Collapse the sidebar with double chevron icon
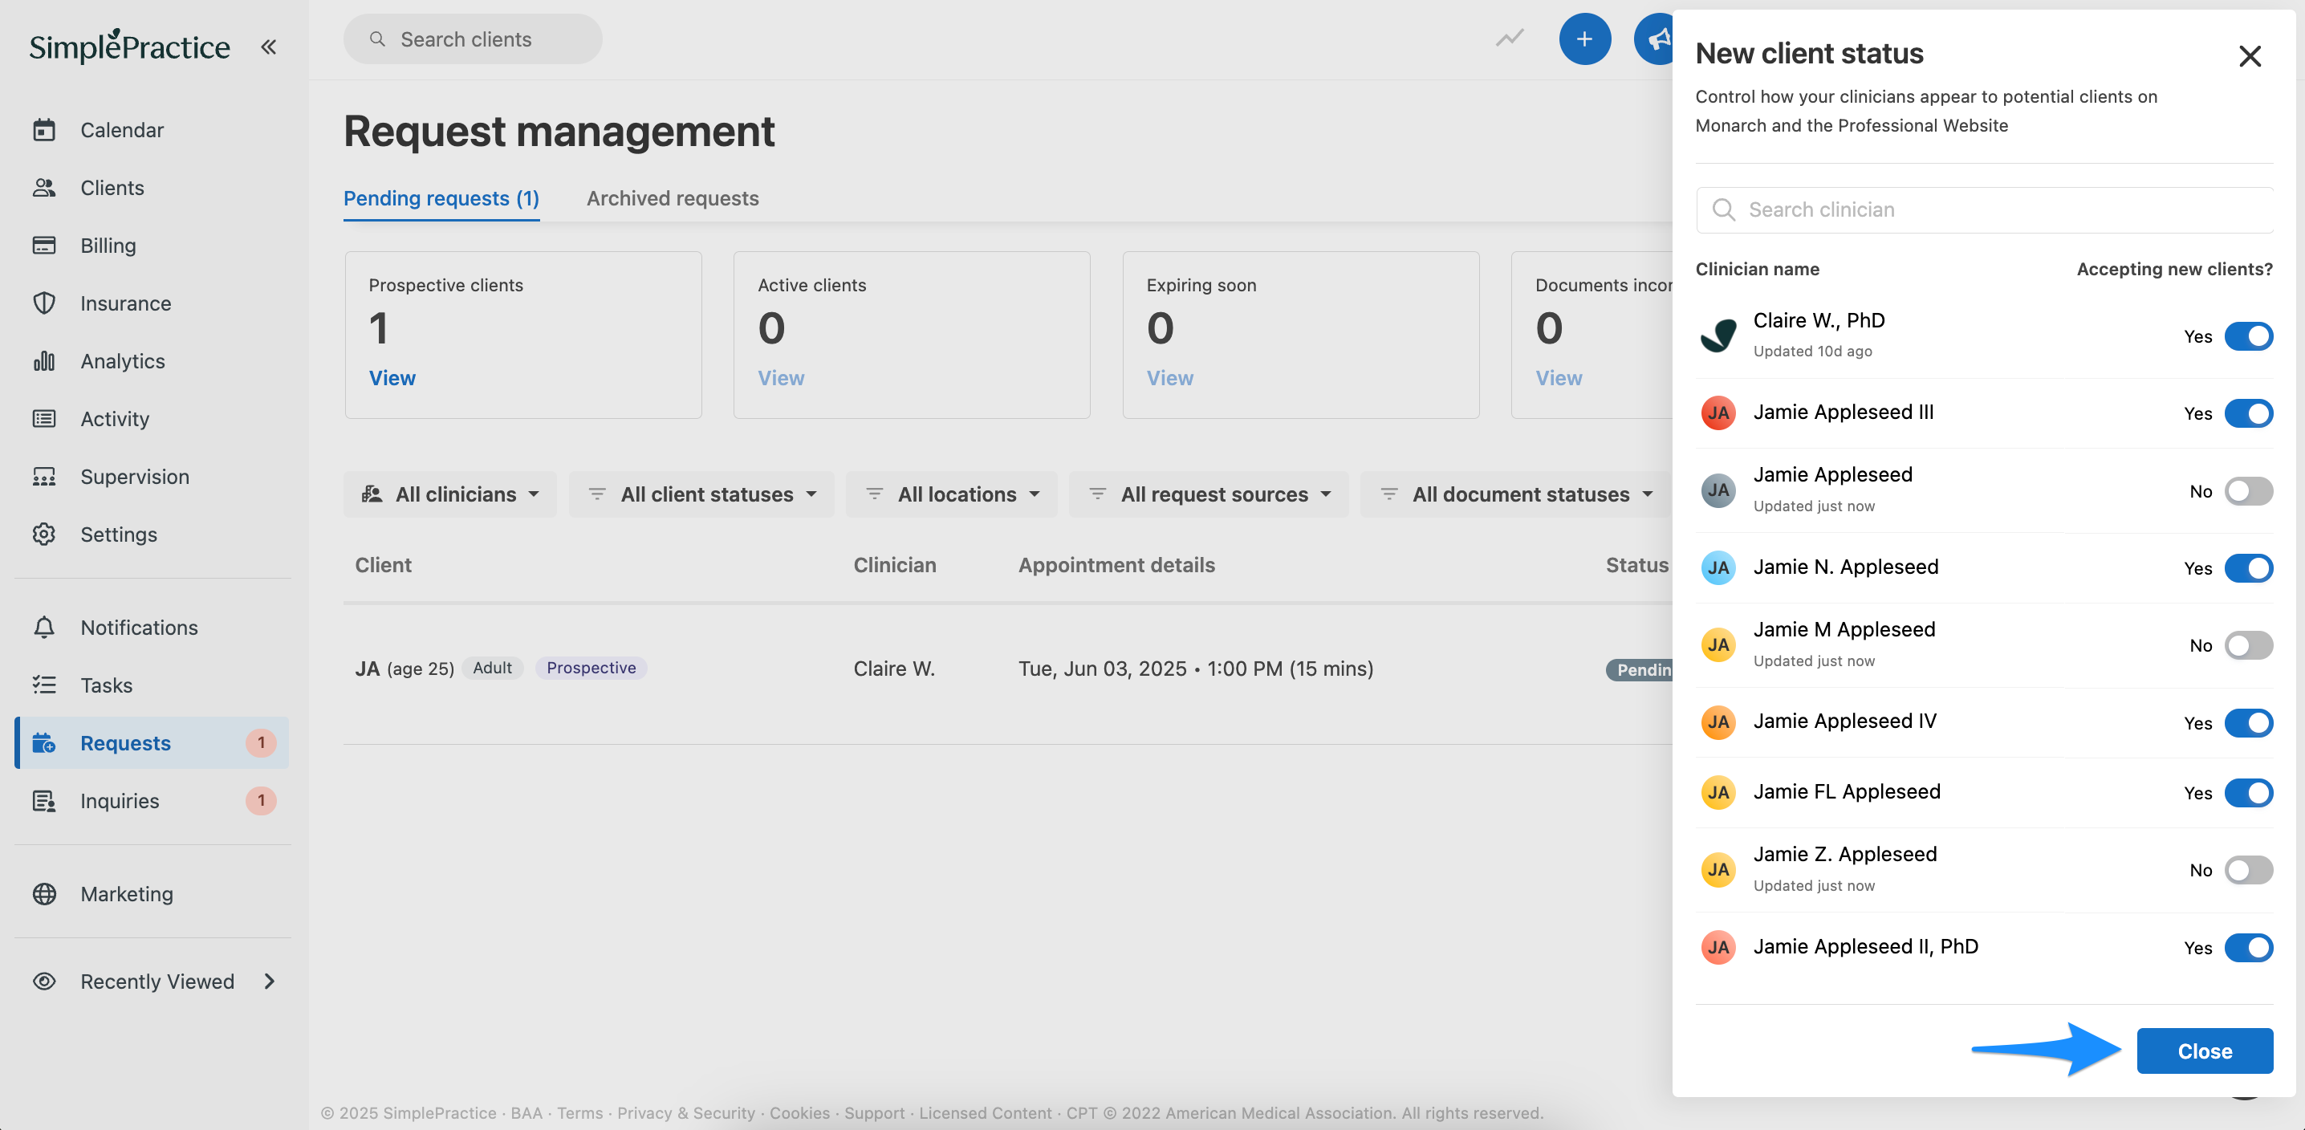 [268, 47]
